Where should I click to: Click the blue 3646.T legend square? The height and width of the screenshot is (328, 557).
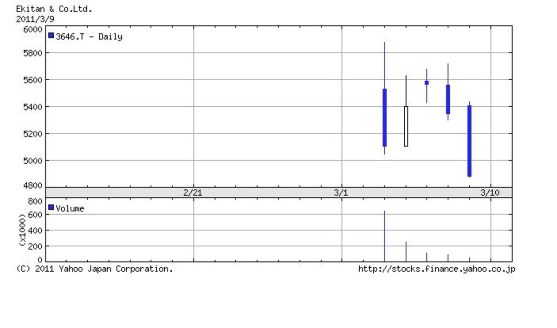point(51,36)
